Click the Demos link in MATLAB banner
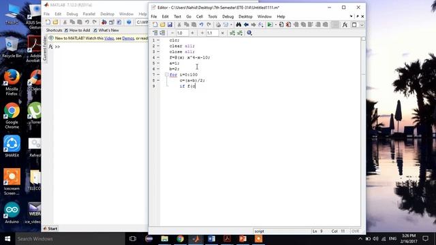Screen dimensions: 436x245 [x=128, y=38]
